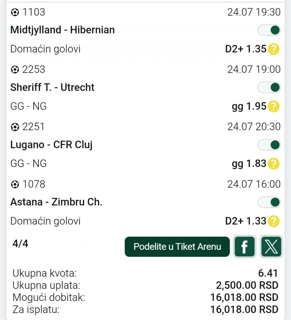Open help for gg 1.95 odds
Image resolution: width=291 pixels, height=320 pixels.
click(x=274, y=106)
